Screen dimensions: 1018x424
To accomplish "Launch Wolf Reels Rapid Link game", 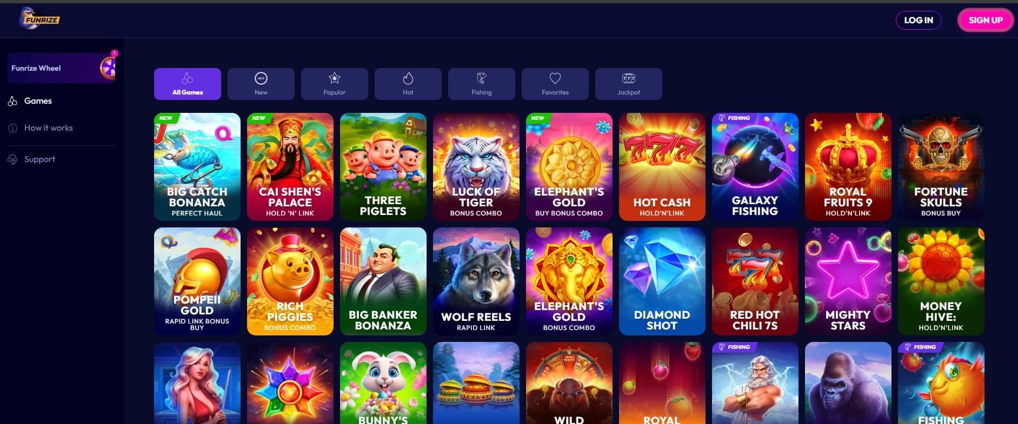I will 476,281.
